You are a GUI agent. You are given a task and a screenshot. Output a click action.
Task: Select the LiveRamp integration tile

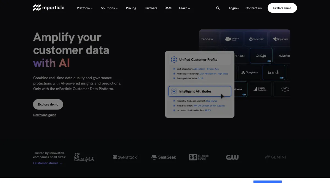[282, 56]
